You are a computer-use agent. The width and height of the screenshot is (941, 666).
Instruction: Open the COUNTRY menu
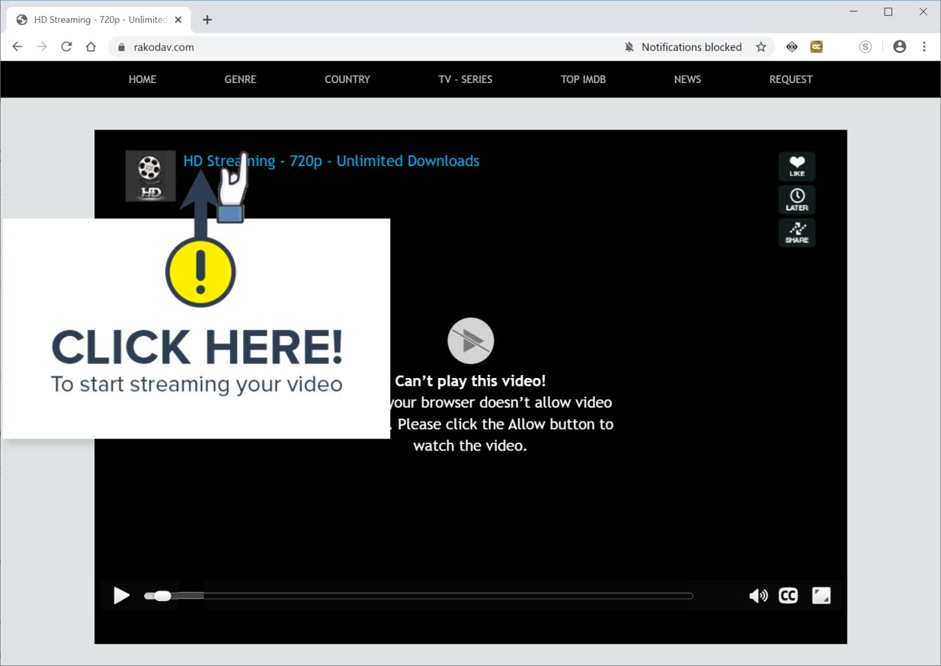(x=347, y=79)
